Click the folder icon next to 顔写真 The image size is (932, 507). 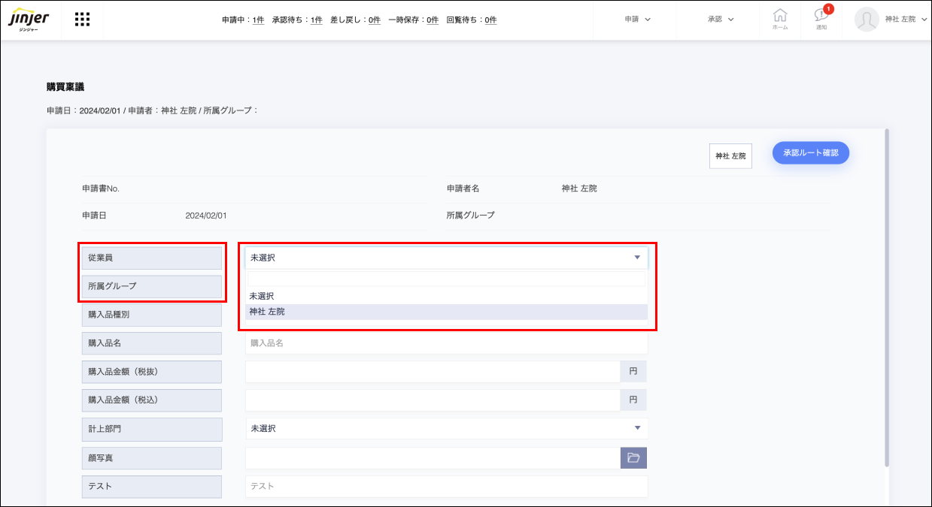pyautogui.click(x=634, y=457)
